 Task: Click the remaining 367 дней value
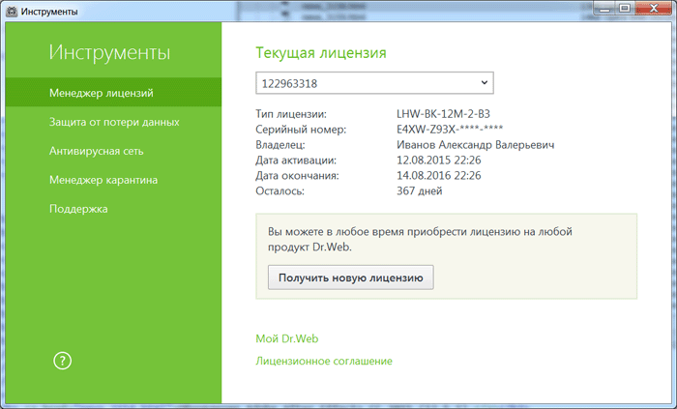pyautogui.click(x=419, y=190)
